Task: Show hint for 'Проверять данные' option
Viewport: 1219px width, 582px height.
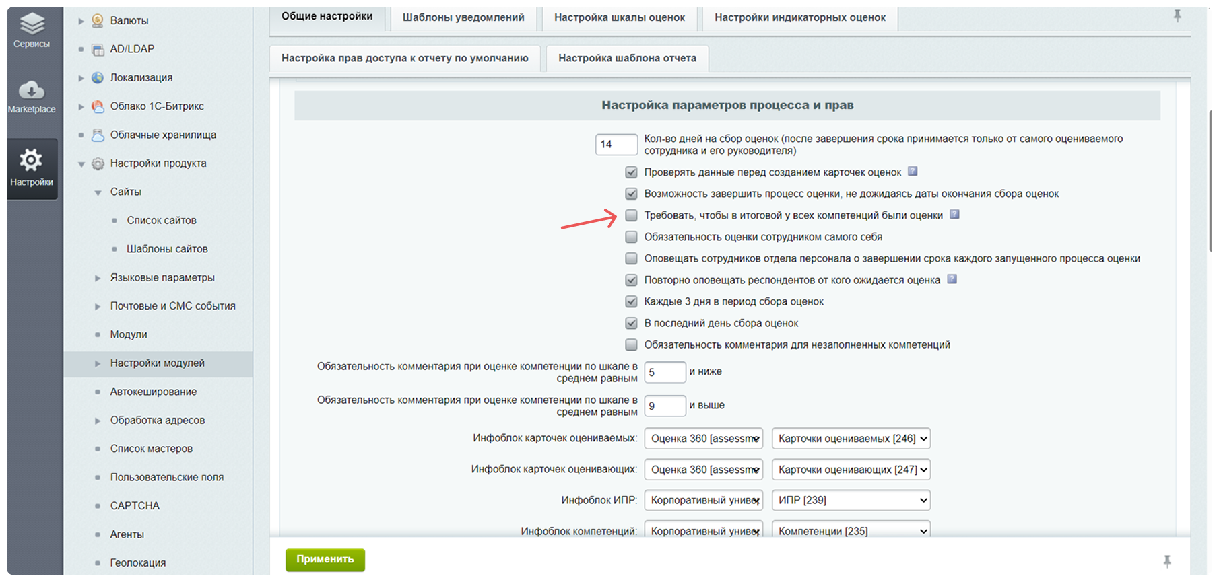Action: (913, 171)
